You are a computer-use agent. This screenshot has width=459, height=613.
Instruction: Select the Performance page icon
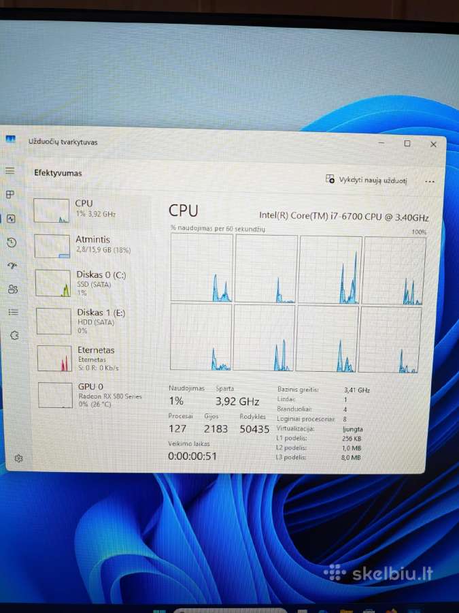(11, 219)
